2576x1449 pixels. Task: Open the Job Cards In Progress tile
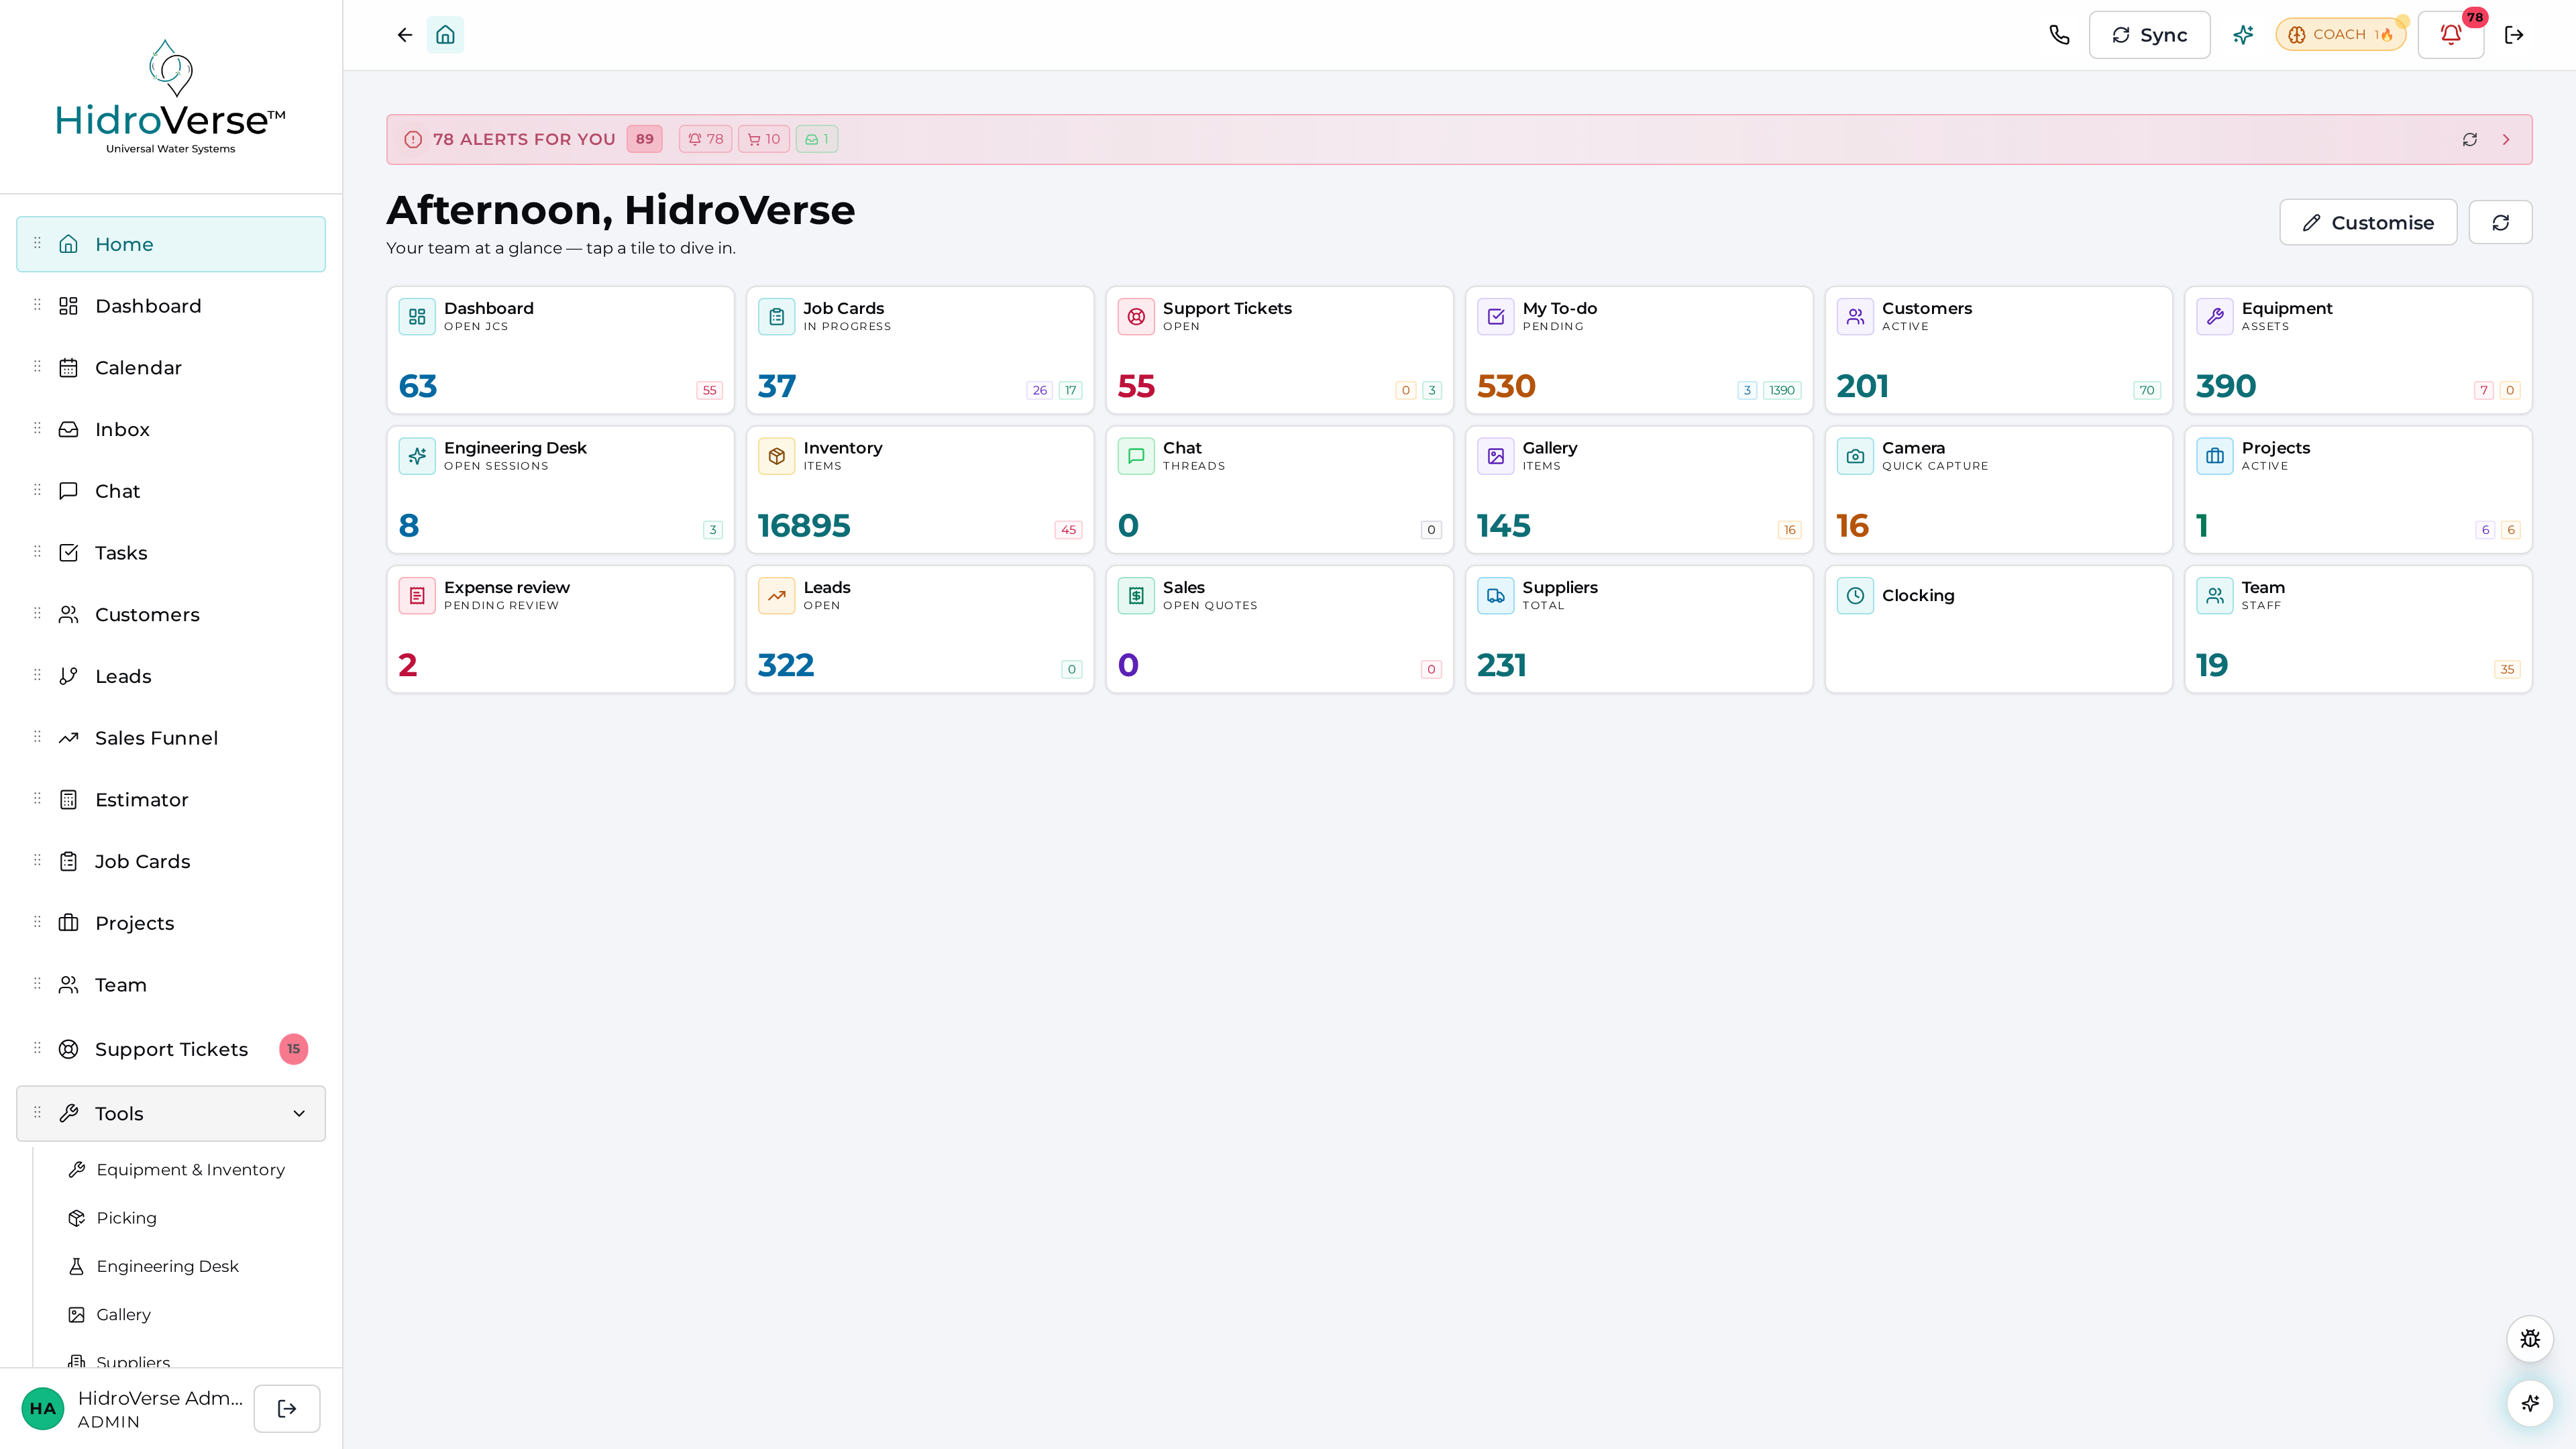[x=920, y=350]
